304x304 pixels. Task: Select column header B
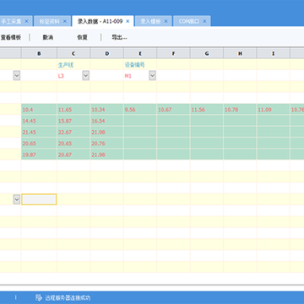pyautogui.click(x=39, y=53)
